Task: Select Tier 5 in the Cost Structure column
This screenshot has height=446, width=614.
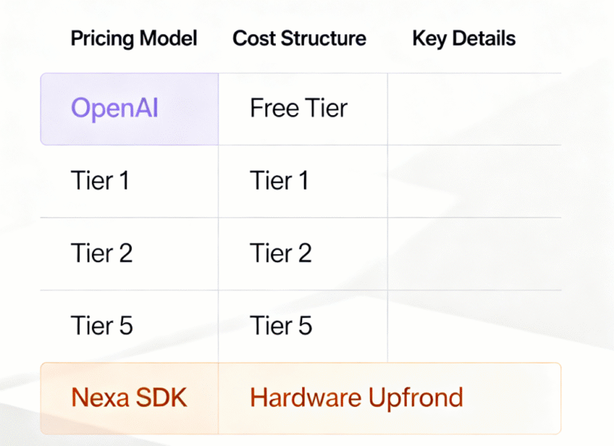Action: [281, 326]
